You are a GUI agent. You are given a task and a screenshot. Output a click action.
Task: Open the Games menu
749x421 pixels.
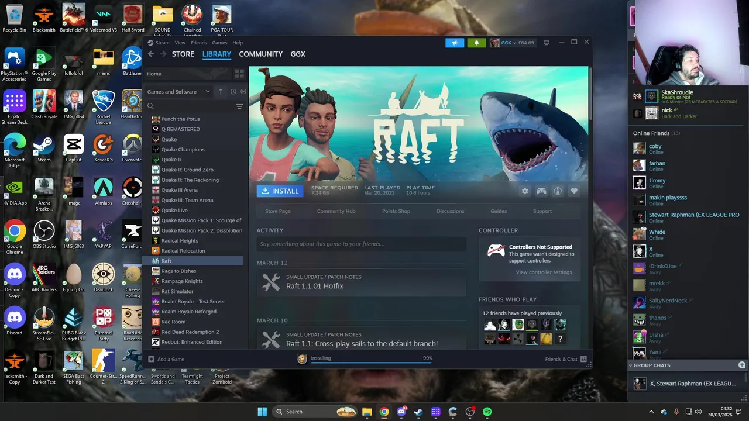pyautogui.click(x=219, y=43)
